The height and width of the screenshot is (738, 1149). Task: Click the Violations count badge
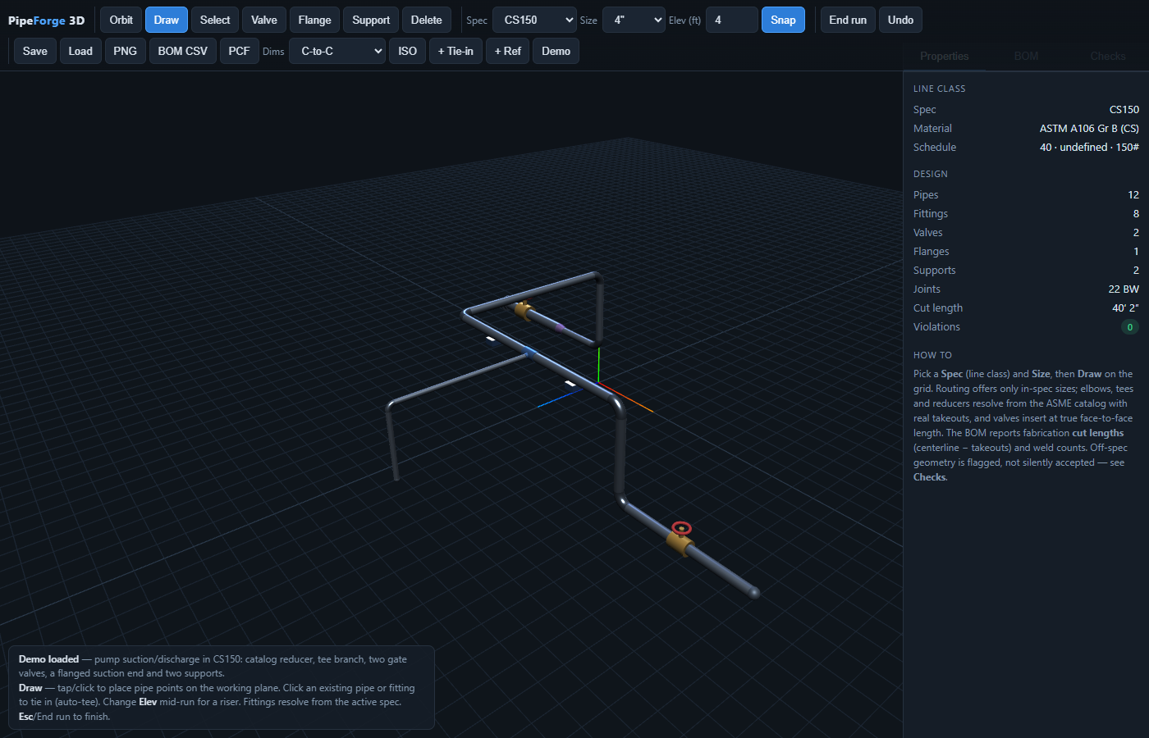pyautogui.click(x=1130, y=327)
